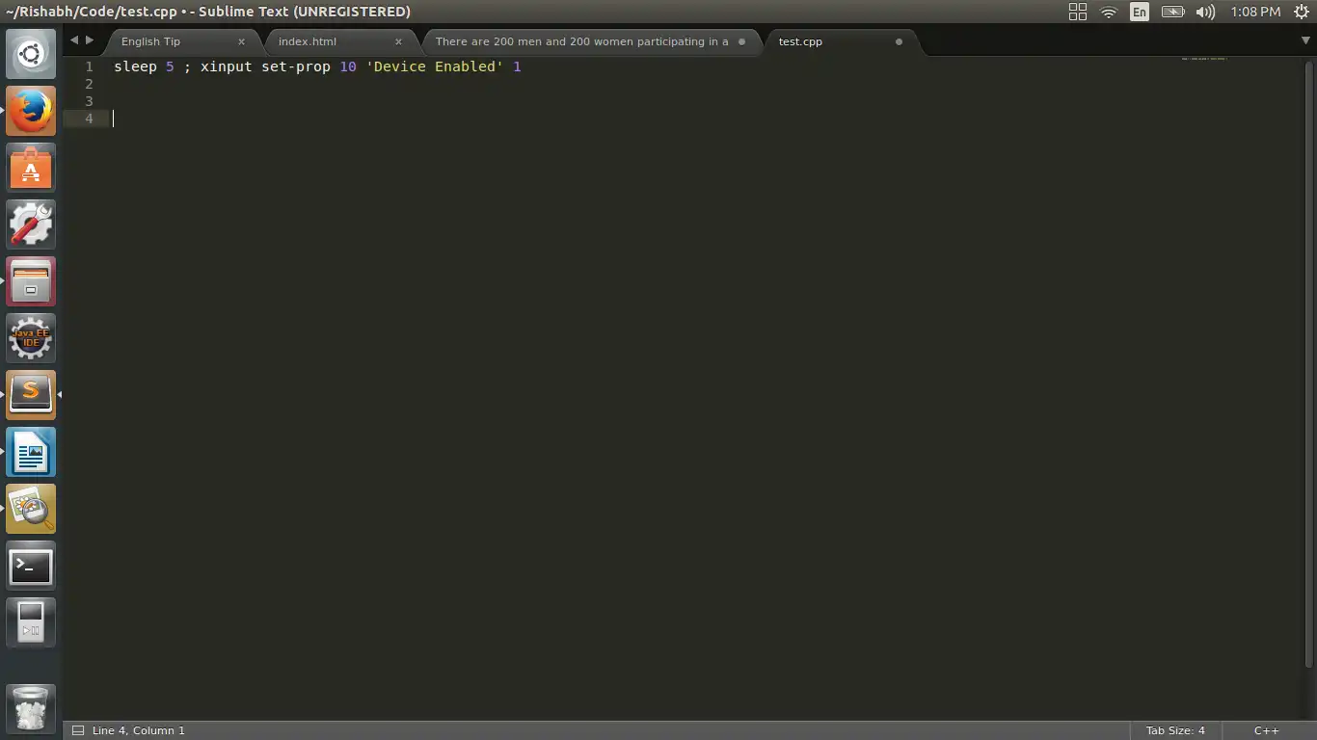Open the wrench-and-gear system settings icon
The width and height of the screenshot is (1317, 740).
[x=31, y=225]
